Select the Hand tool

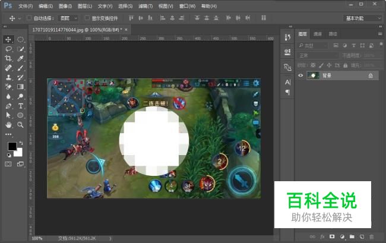pos(8,125)
